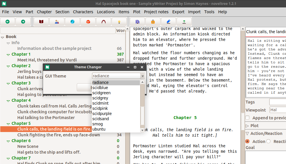Select the Action radio button
Screen dimensions: 286x164
tap(248, 141)
